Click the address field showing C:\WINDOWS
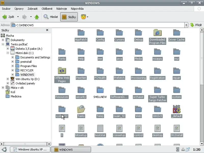This screenshot has height=153, width=204. tap(98, 25)
